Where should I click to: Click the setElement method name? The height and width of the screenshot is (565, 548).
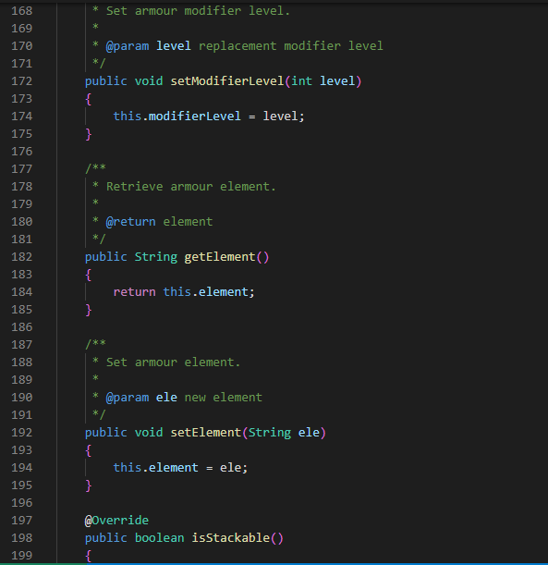click(205, 433)
